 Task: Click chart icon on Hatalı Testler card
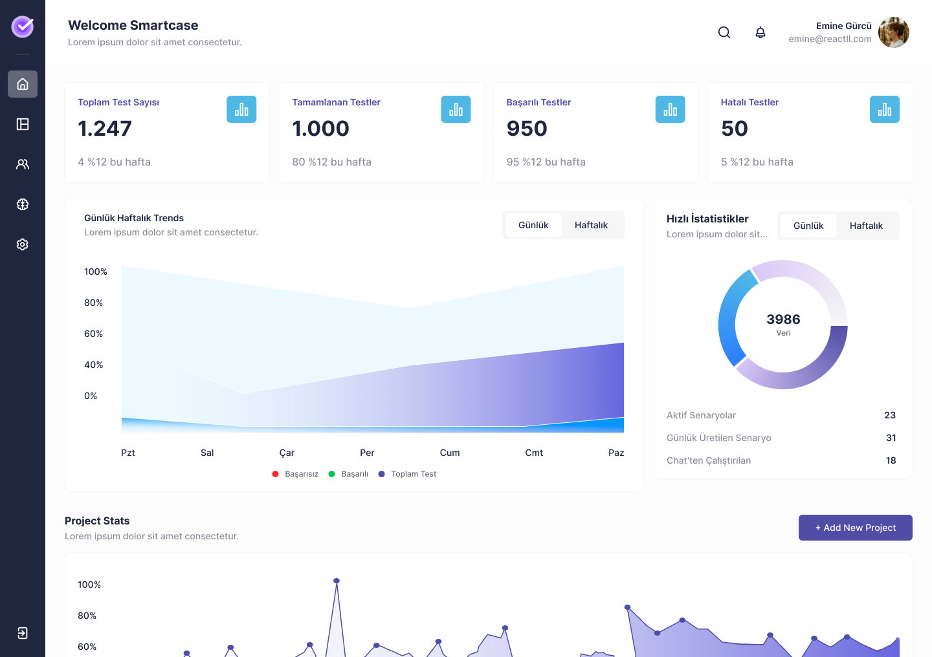coord(884,109)
